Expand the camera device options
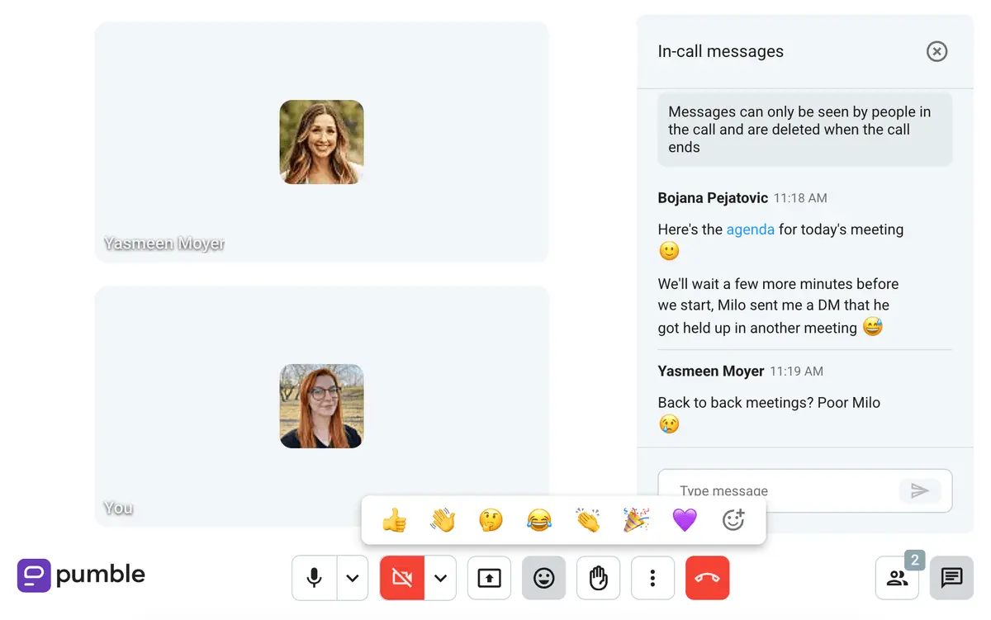 tap(440, 578)
